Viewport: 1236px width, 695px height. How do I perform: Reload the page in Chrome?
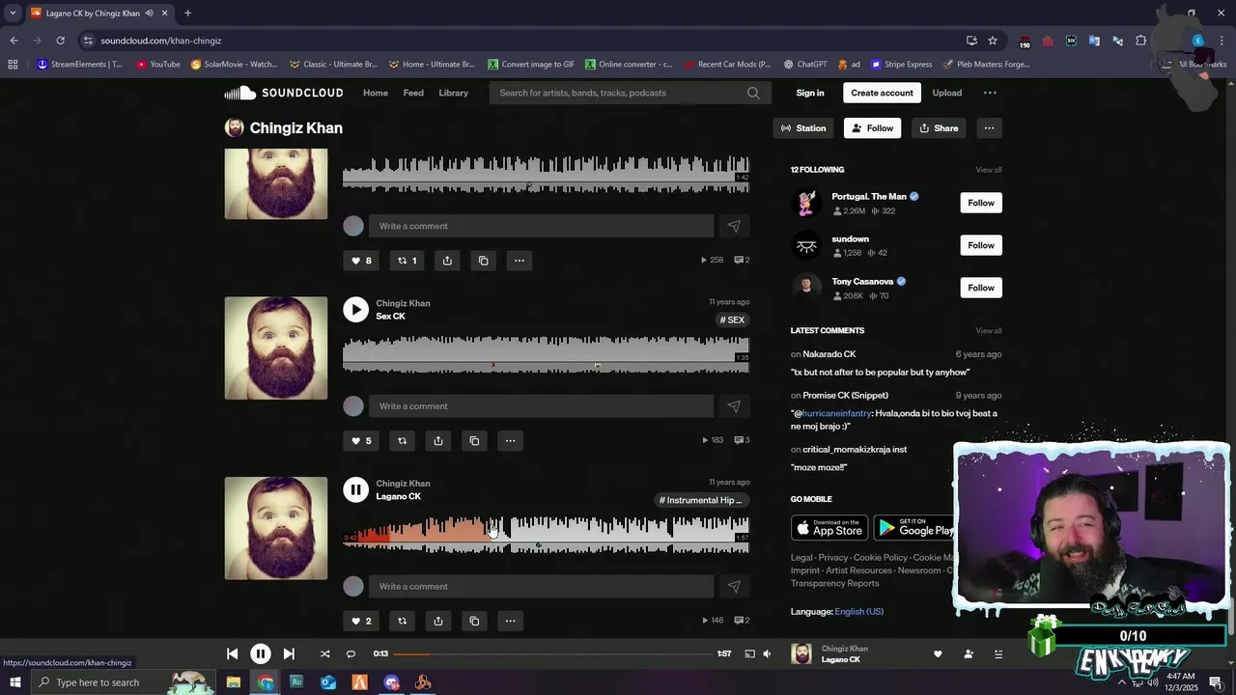coord(60,41)
